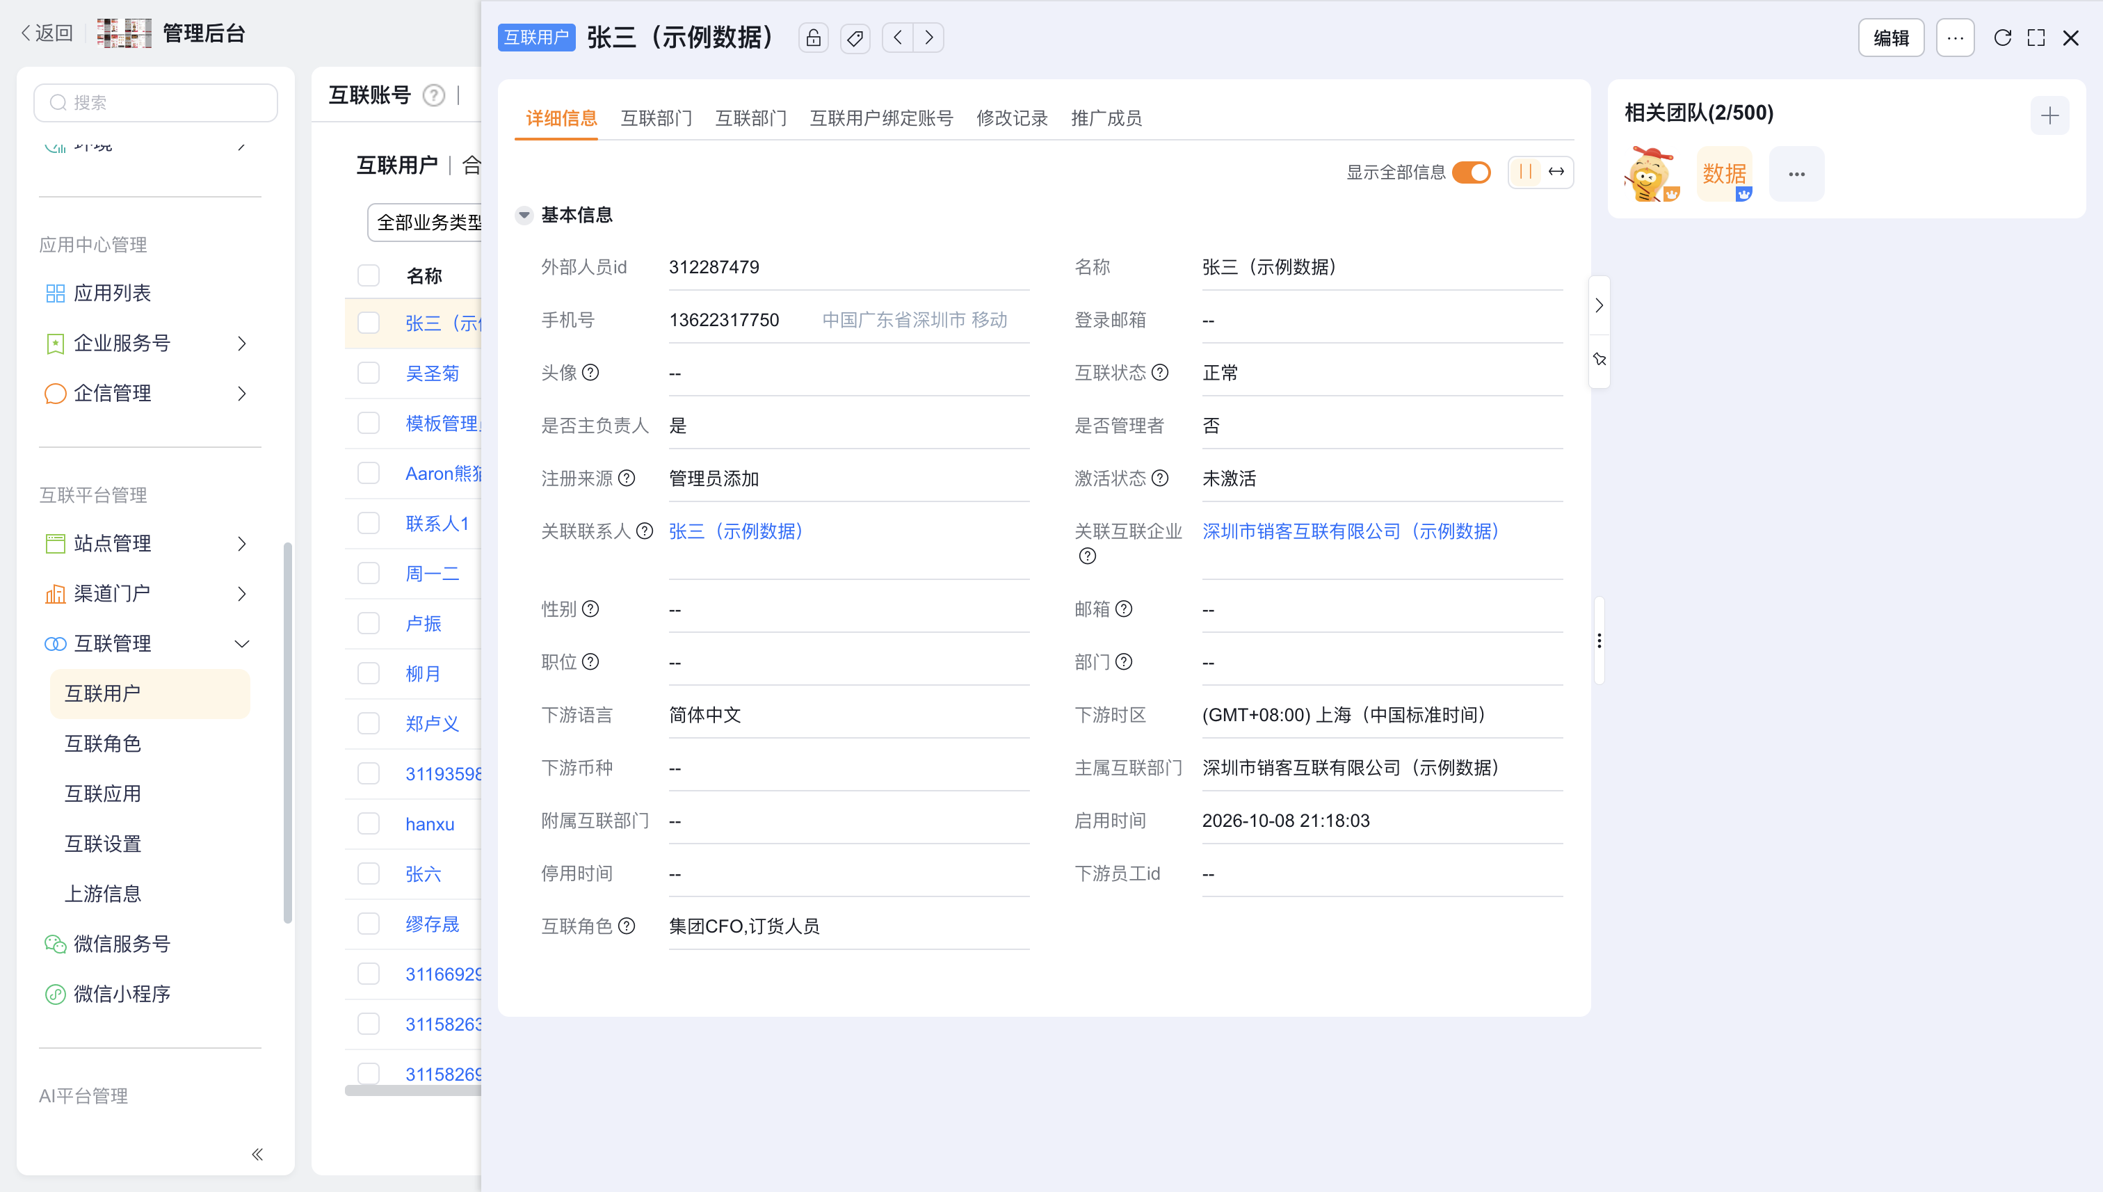Screen dimensions: 2103x1192
Task: Click 返回 to go back
Action: 47,33
